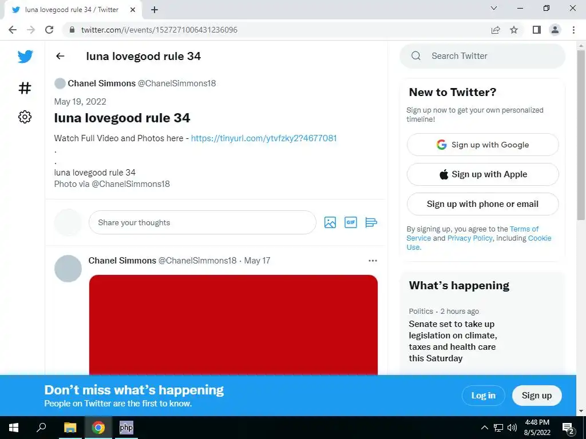Open @ChanelSimmons18 in Photo via line

[130, 184]
